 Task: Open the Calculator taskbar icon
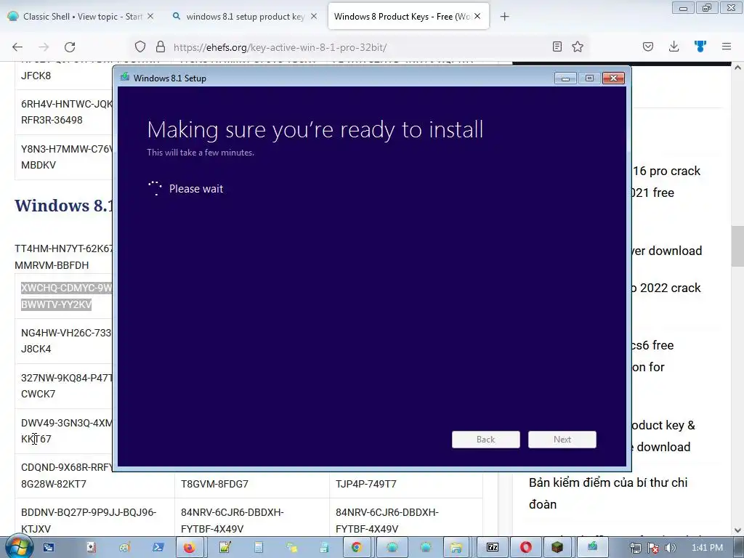258,547
